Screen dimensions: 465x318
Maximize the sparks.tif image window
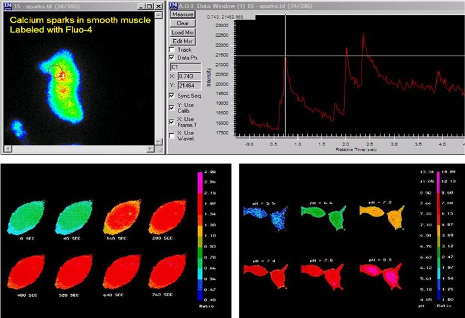click(x=150, y=6)
